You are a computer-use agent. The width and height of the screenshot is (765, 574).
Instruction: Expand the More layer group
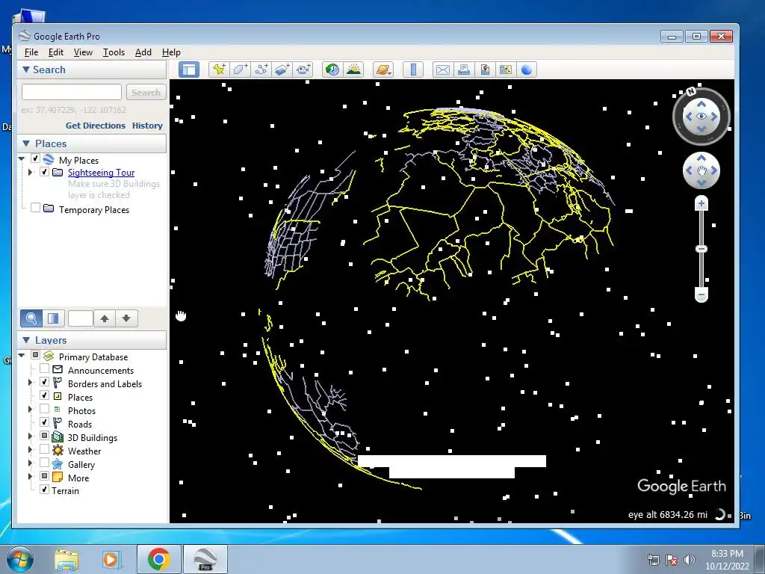pos(30,476)
